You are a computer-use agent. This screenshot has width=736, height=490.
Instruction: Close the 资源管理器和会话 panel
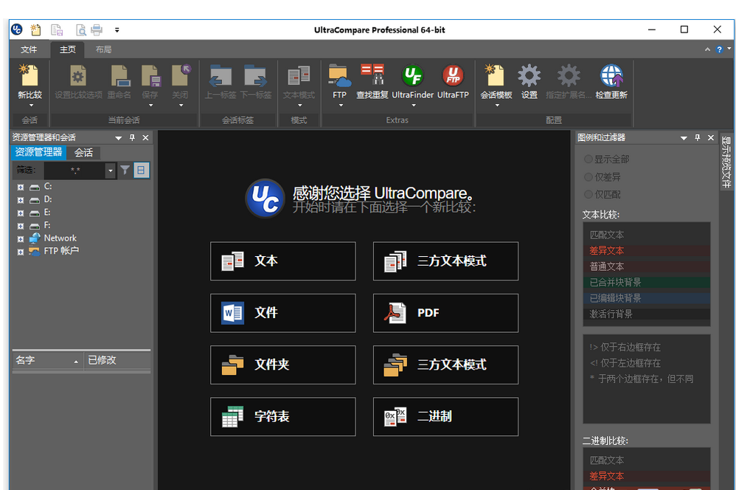coord(145,137)
